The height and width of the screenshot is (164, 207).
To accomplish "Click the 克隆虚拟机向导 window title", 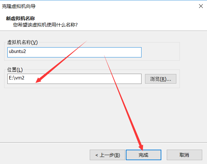I will tap(19, 6).
